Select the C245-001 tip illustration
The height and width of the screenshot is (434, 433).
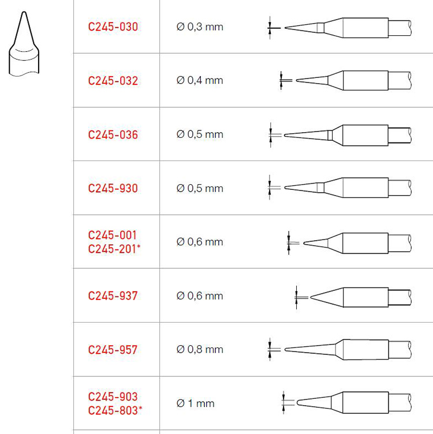point(349,243)
